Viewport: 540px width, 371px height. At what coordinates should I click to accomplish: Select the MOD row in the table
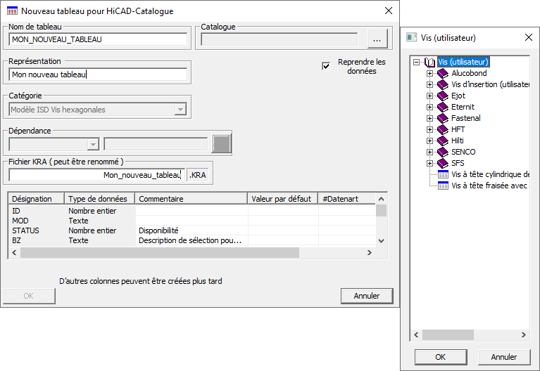pyautogui.click(x=192, y=221)
